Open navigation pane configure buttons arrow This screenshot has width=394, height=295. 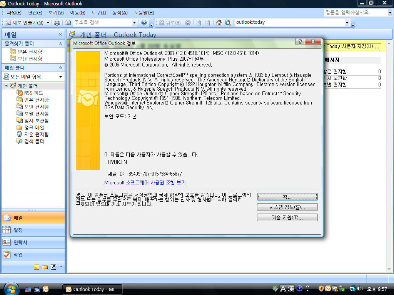pyautogui.click(x=61, y=267)
